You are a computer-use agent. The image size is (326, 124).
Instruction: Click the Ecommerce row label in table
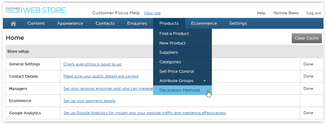coord(20,101)
